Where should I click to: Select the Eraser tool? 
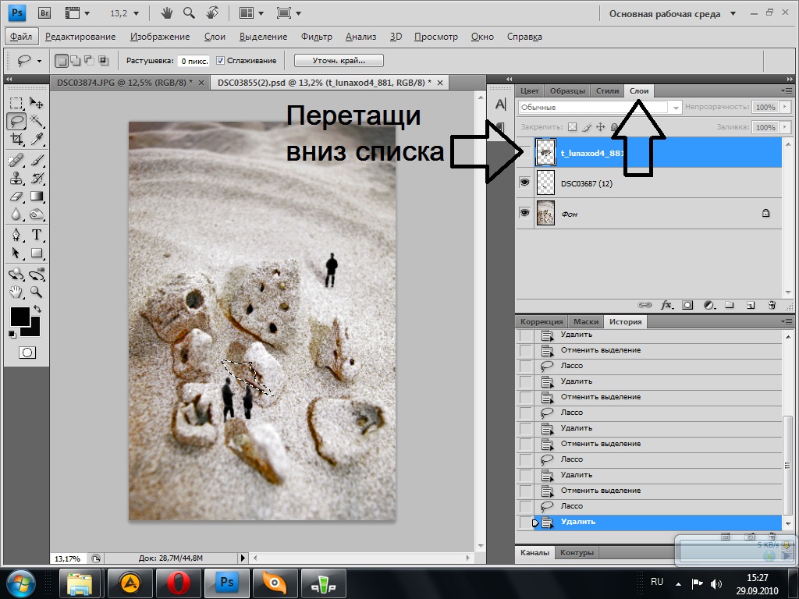pos(16,196)
